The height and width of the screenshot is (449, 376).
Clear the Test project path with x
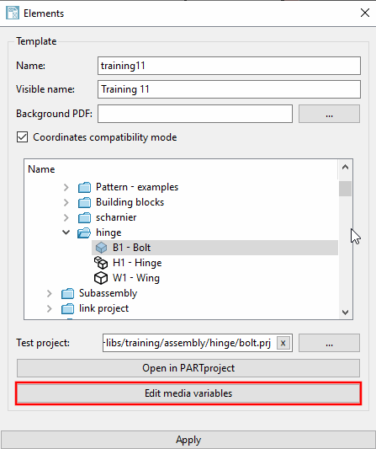coord(283,343)
